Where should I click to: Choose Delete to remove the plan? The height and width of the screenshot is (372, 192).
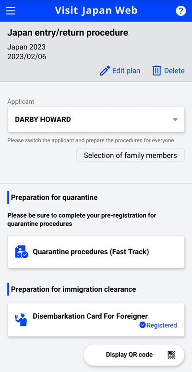(x=168, y=71)
